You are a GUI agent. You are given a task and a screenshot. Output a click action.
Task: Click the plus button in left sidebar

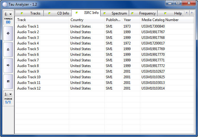point(8,34)
